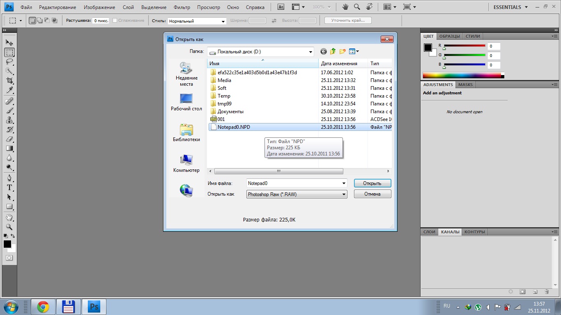Select the Pen tool
Screen dimensions: 561x315
tap(9, 178)
